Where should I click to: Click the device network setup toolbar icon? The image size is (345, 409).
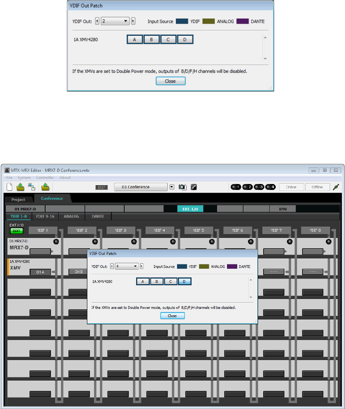click(x=31, y=187)
